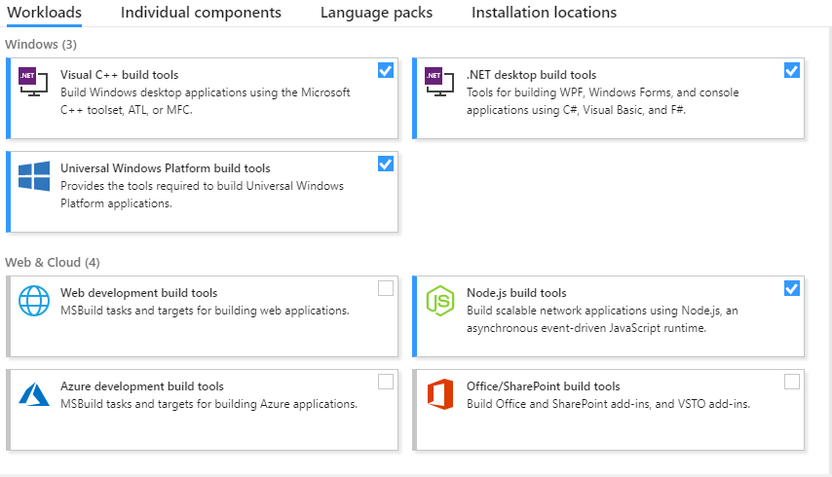
Task: Go to the Installation locations tab
Action: tap(544, 13)
